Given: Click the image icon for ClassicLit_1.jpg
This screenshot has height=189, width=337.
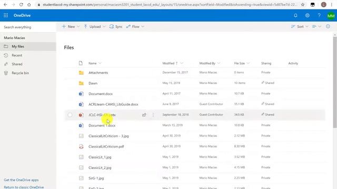Looking at the screenshot, I should pos(81,157).
